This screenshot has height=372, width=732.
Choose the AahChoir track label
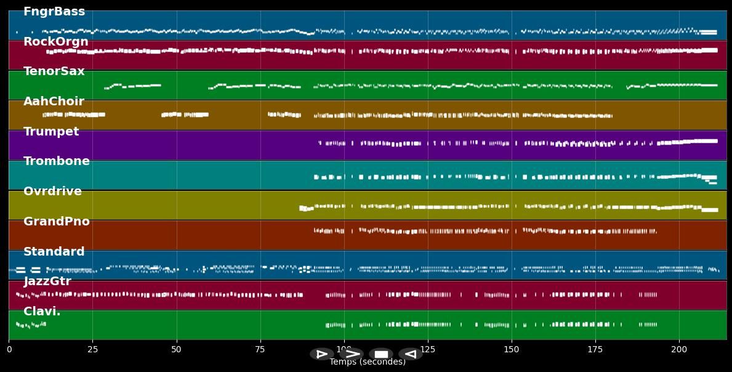[54, 102]
